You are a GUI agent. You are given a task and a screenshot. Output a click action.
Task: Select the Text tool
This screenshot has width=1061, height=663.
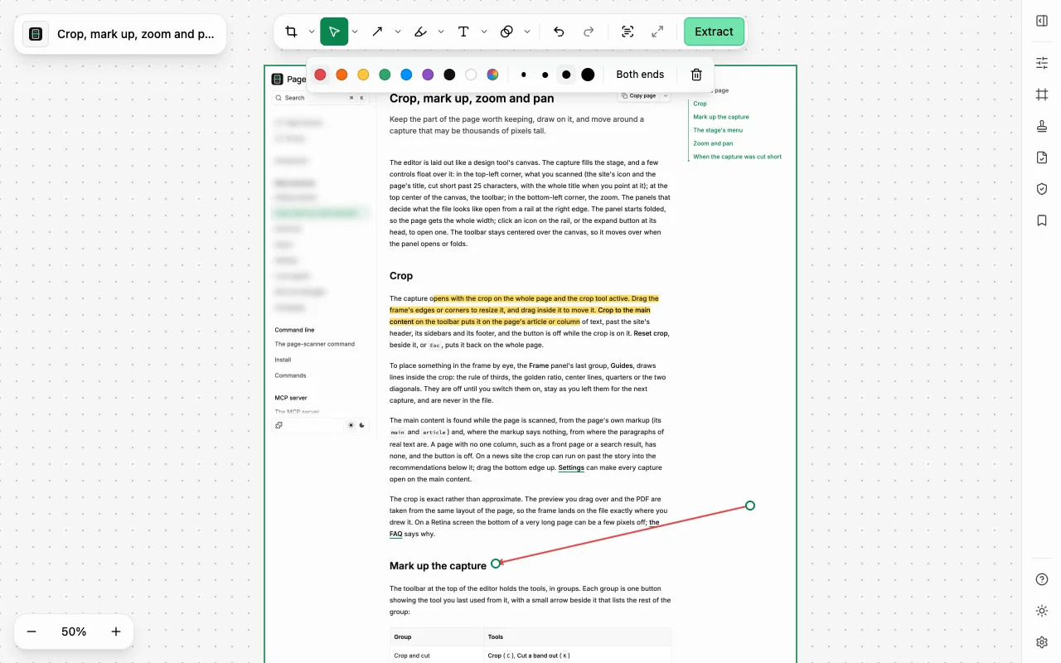[x=463, y=31]
